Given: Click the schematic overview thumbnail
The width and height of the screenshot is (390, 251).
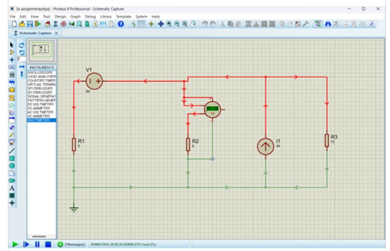Looking at the screenshot, I should click(x=42, y=51).
